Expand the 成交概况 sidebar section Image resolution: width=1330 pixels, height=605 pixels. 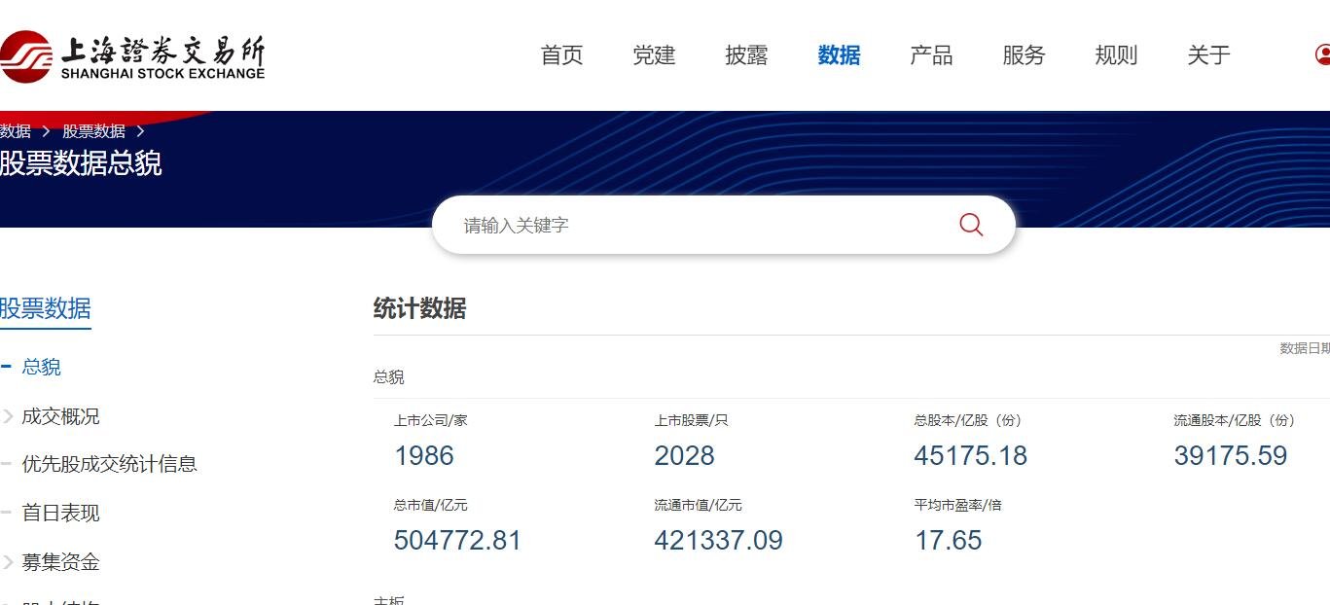pyautogui.click(x=60, y=415)
